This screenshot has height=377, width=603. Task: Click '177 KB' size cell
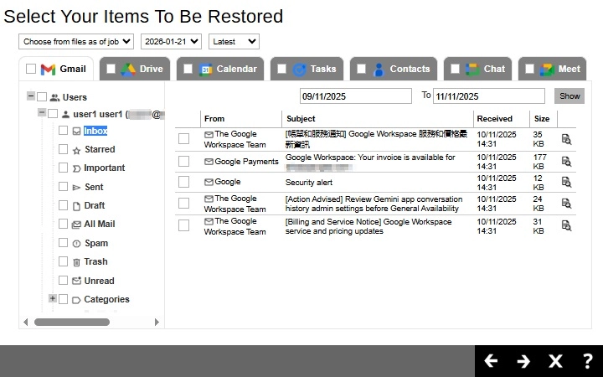[x=539, y=162]
